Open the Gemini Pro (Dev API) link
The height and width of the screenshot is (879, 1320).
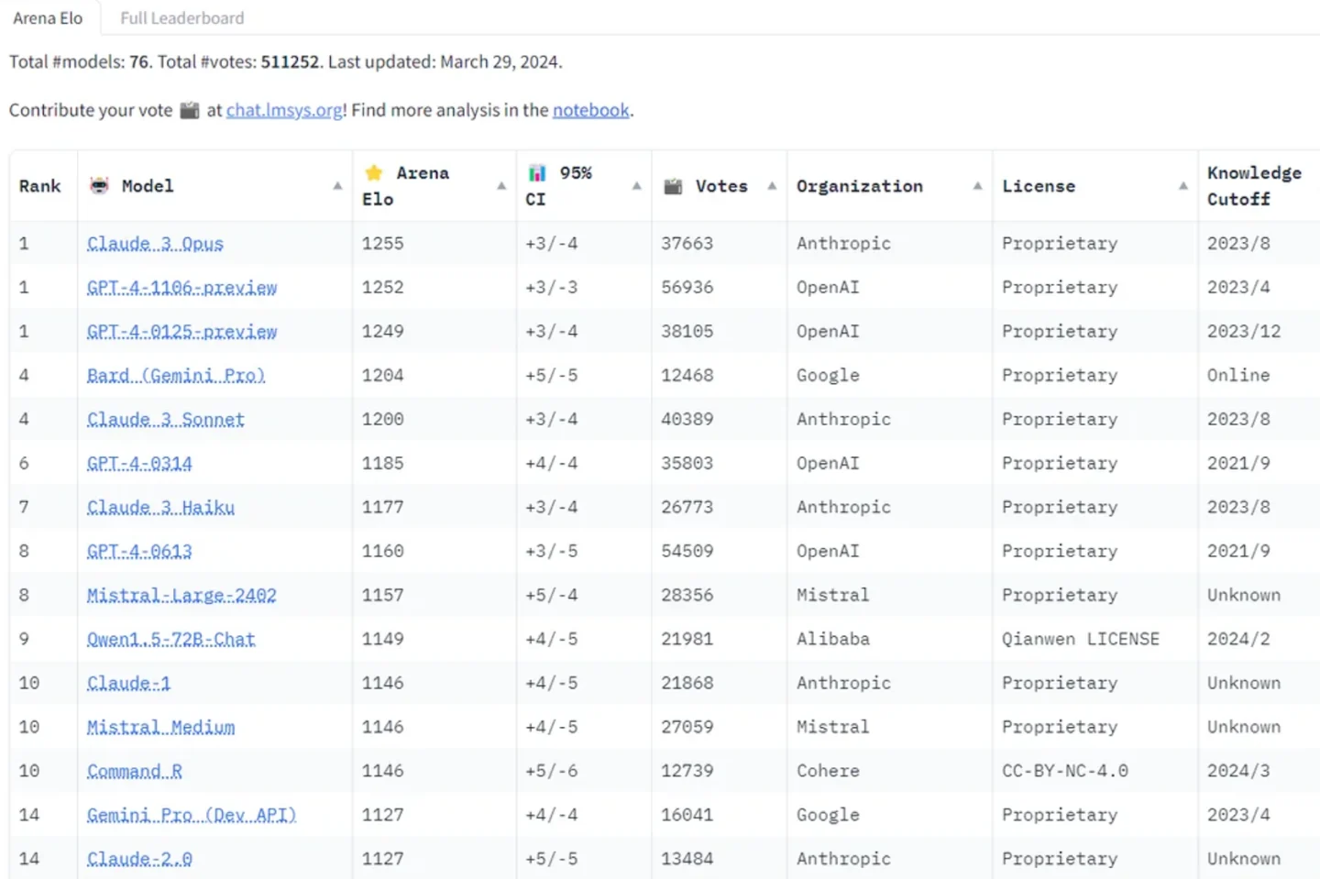(192, 816)
